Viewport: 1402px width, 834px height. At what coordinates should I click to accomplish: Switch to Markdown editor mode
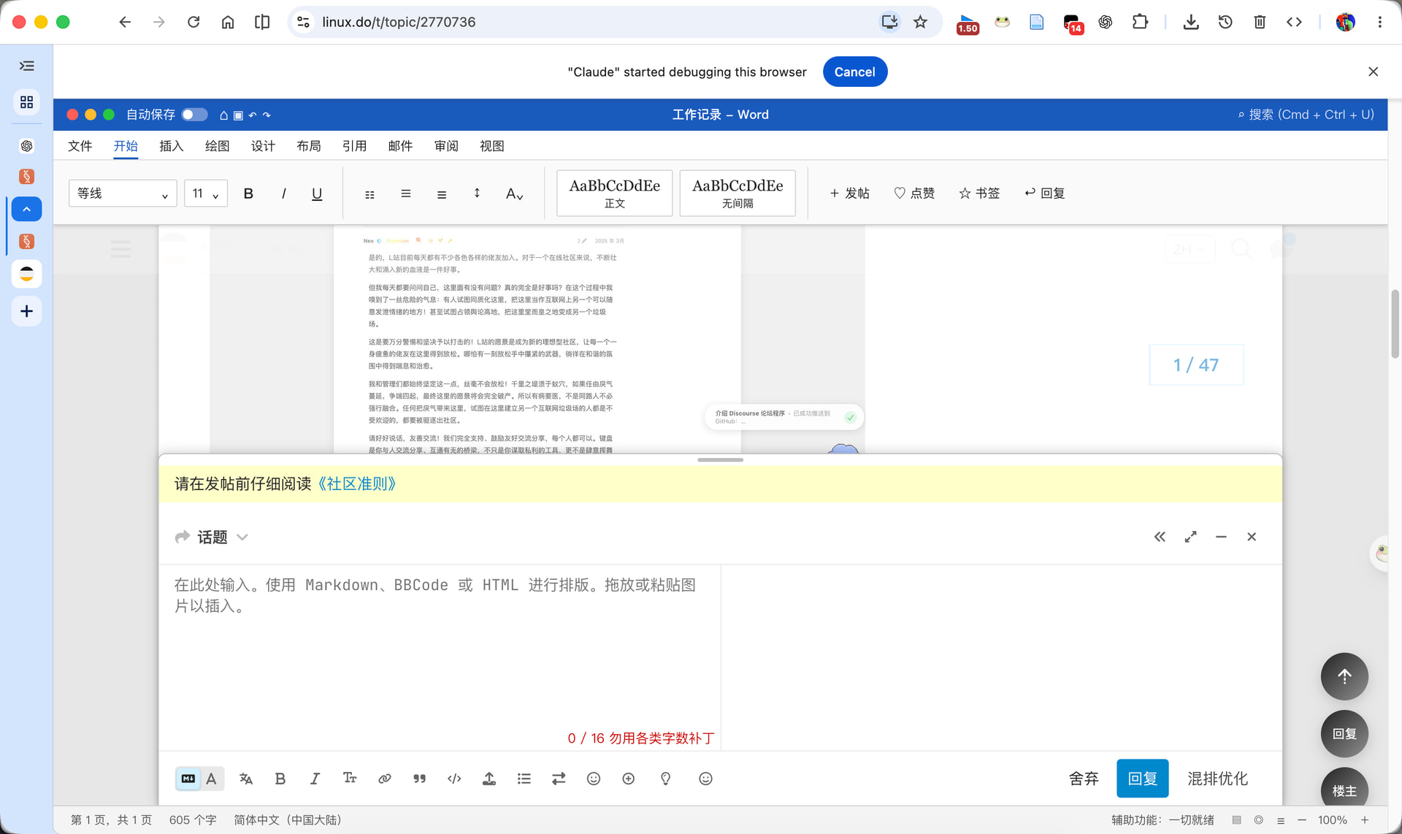point(188,778)
